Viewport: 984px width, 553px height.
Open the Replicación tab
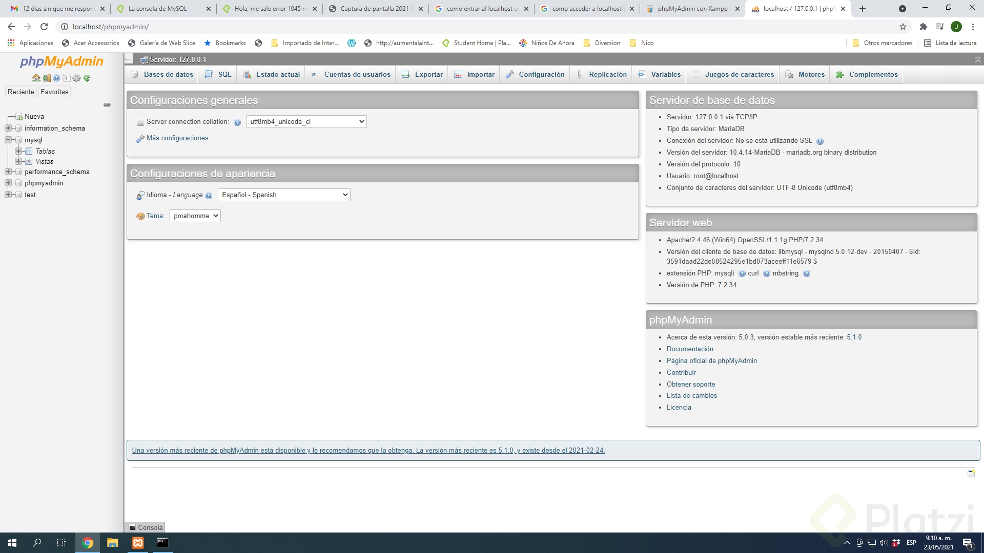pos(602,75)
